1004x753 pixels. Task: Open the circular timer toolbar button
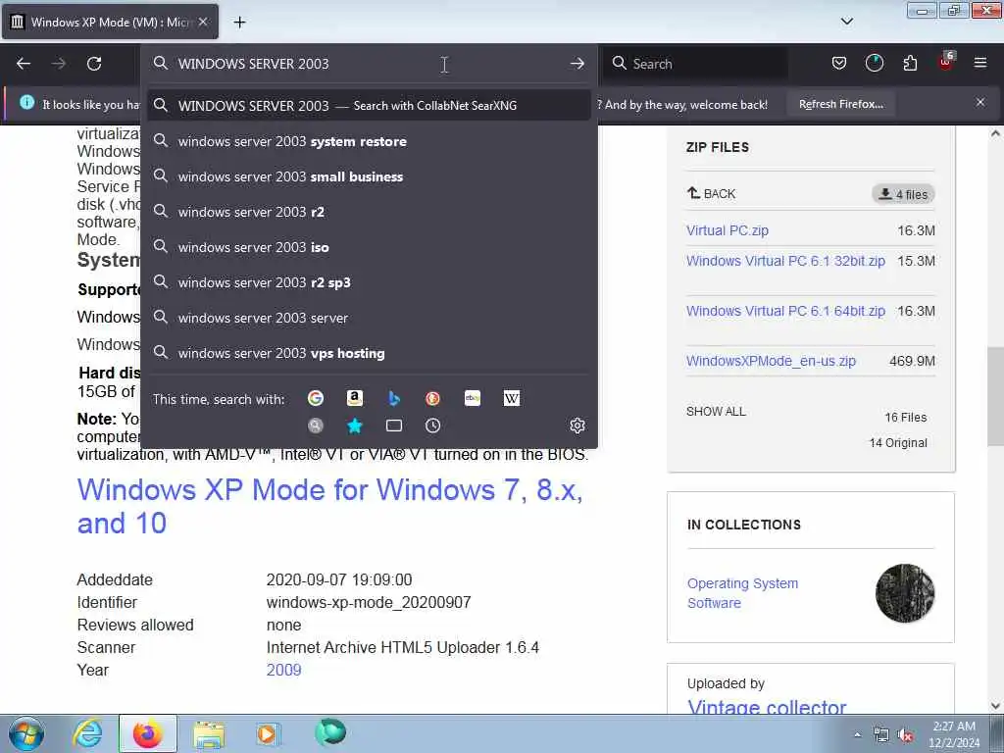pyautogui.click(x=874, y=63)
